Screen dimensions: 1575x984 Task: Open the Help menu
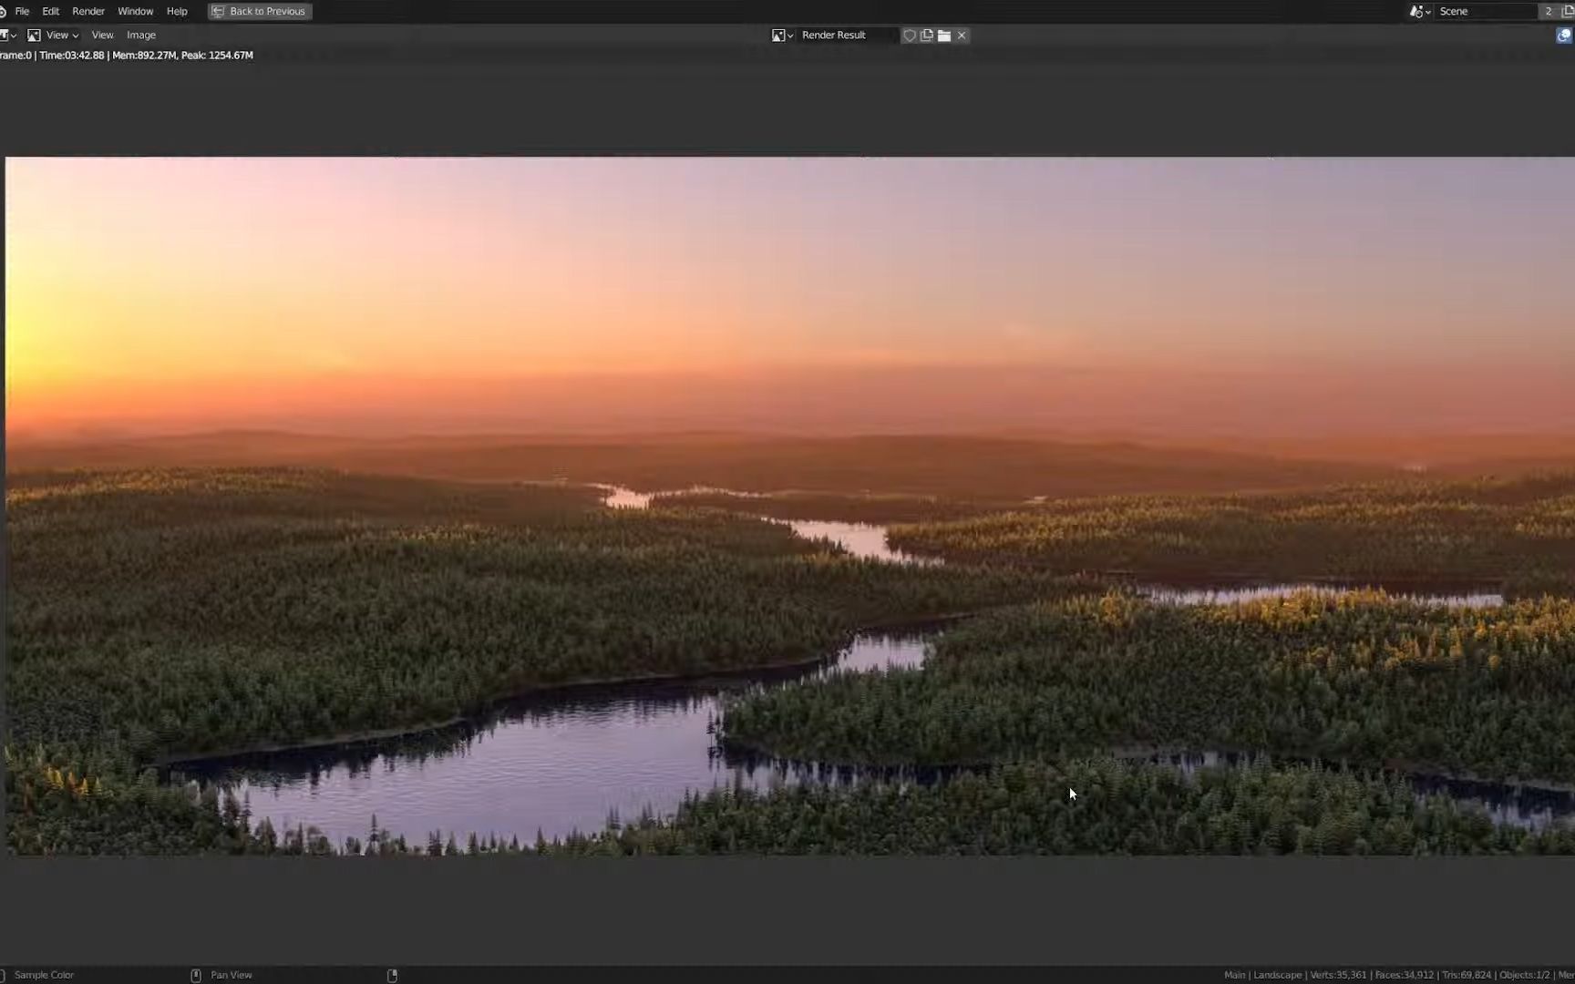click(176, 11)
